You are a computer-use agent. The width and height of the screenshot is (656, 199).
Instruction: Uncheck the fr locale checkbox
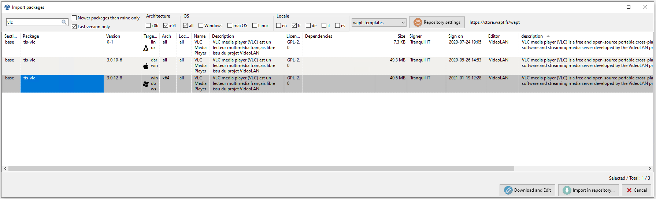(x=294, y=26)
